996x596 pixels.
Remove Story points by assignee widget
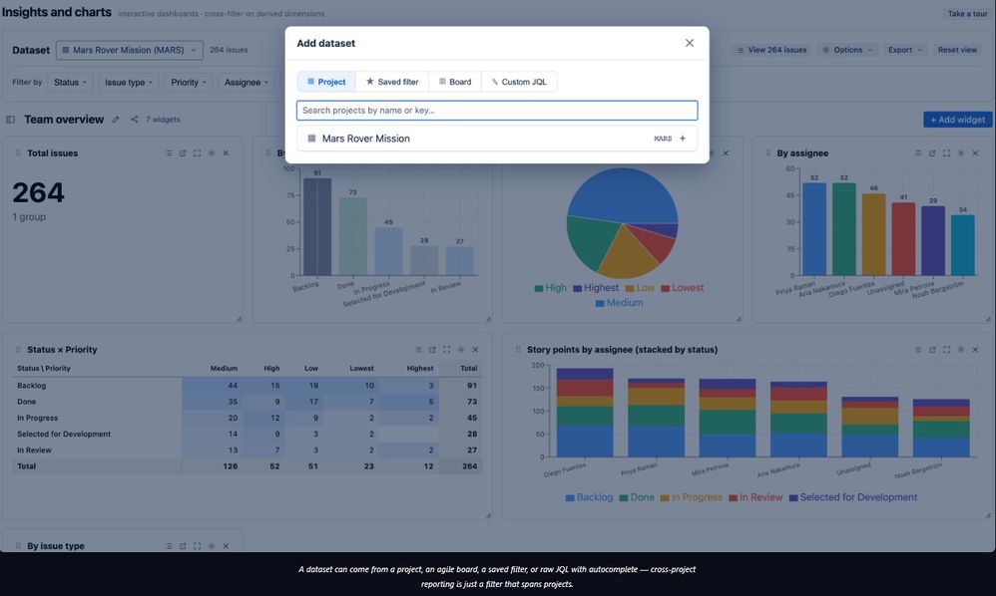click(975, 350)
